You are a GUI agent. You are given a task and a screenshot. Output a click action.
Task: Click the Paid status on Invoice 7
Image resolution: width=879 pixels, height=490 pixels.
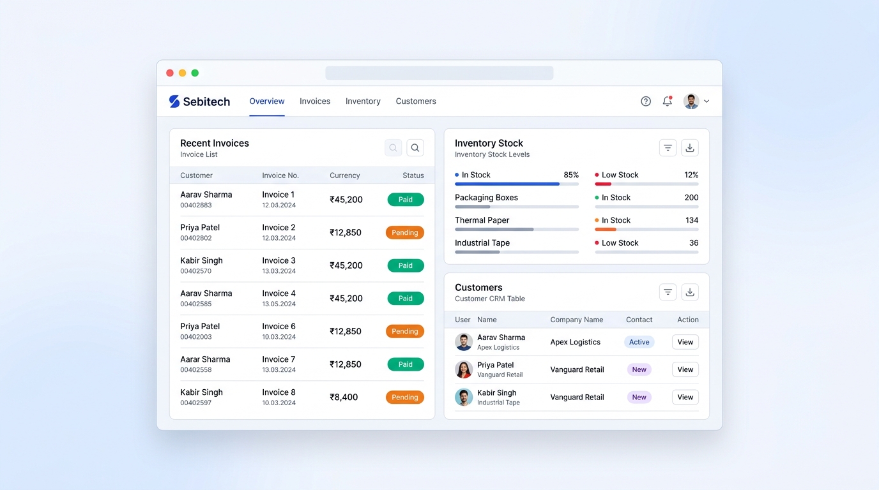(406, 364)
